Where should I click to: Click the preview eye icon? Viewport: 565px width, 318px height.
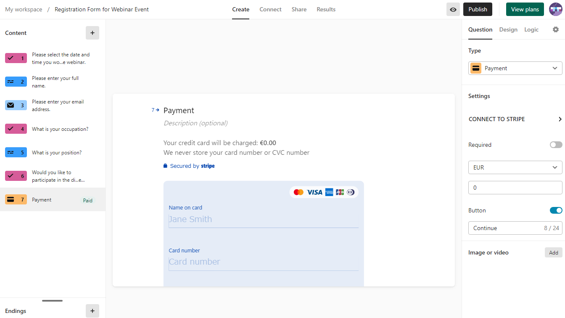point(453,9)
